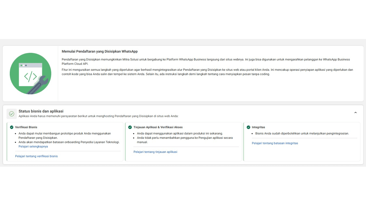The image size is (366, 206).
Task: Click the Memulai Pendaftaran yang Disisipkan WhatsApp title
Action: tap(99, 51)
